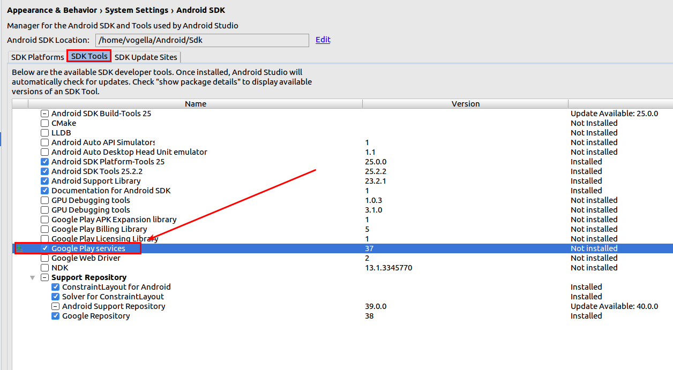
Task: Click the Android SDK Location path field
Action: (202, 40)
